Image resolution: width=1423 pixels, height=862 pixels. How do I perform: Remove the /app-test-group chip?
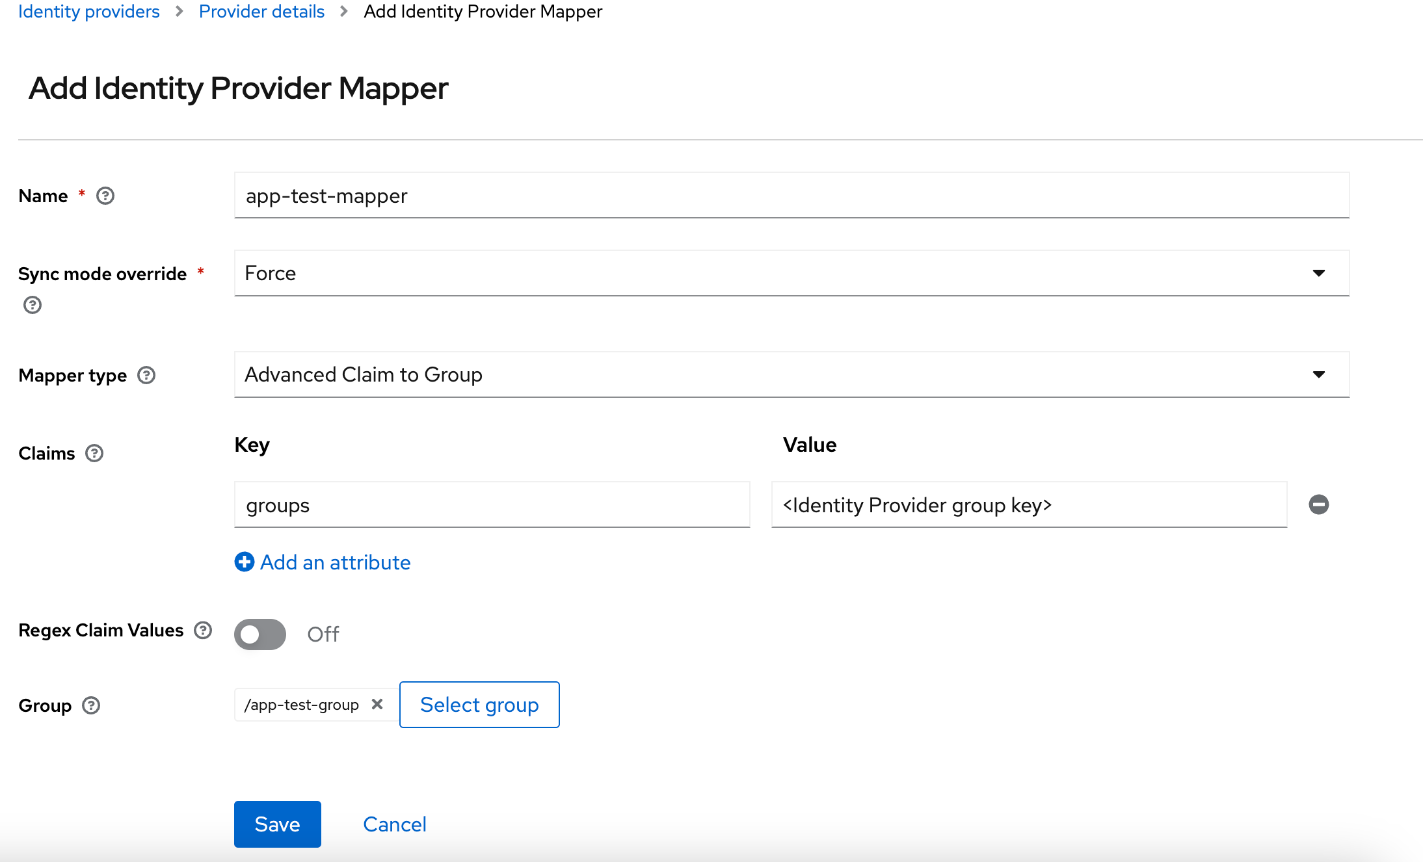pos(377,704)
